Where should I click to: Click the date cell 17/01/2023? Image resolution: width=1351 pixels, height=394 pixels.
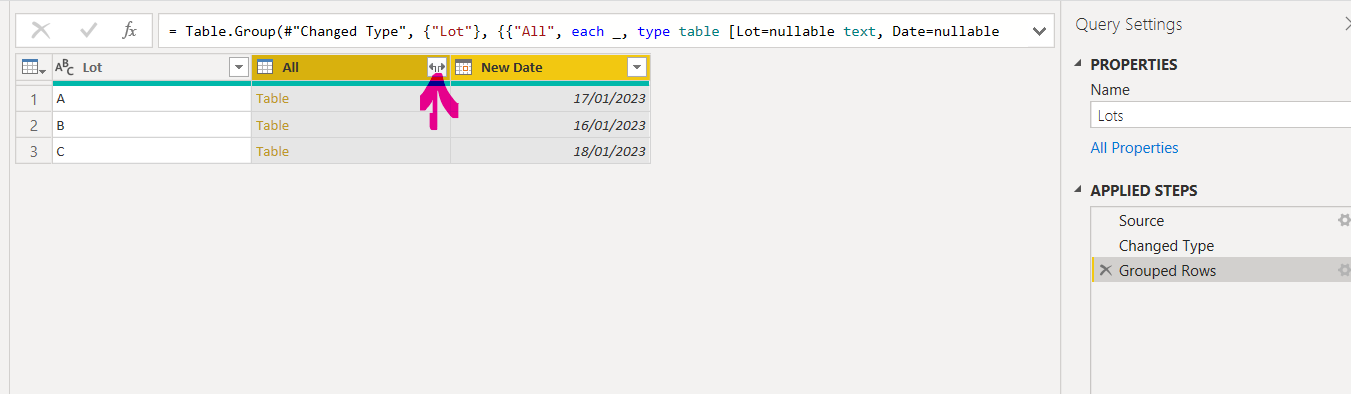(x=550, y=99)
